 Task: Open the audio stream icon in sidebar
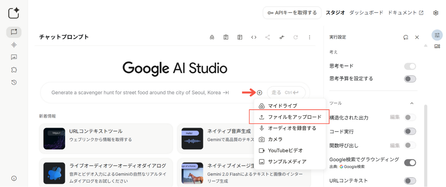coord(14,45)
